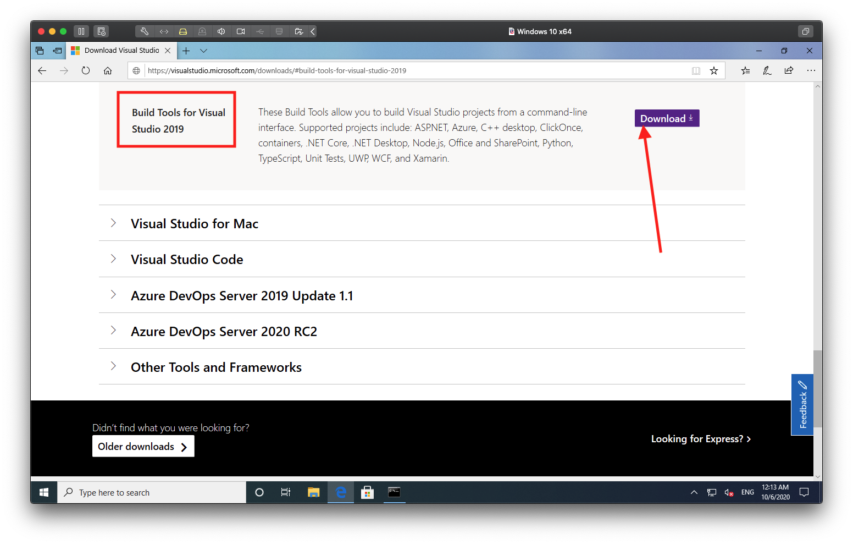Click the VMware camera device icon
This screenshot has height=544, width=853.
tap(241, 31)
